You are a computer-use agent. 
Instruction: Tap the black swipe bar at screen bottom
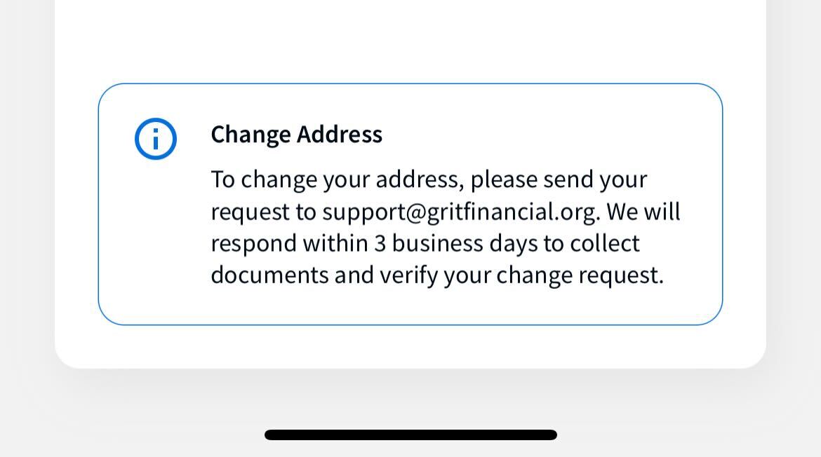tap(410, 435)
